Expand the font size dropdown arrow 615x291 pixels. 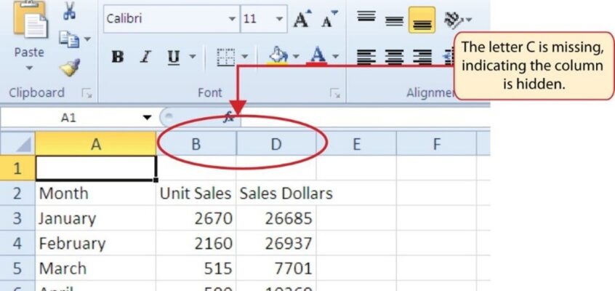click(279, 18)
